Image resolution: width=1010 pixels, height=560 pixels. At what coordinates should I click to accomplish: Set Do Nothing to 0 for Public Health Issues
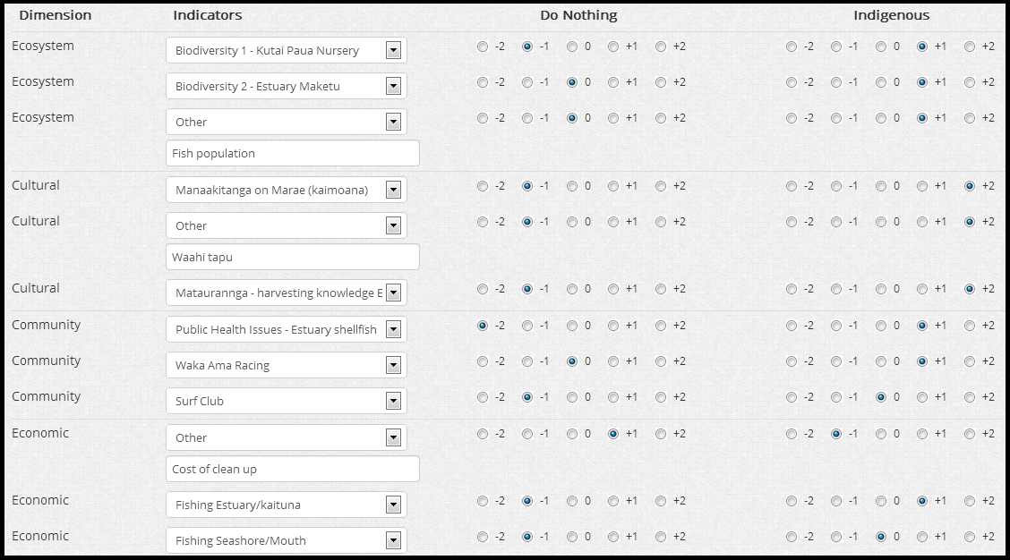572,326
